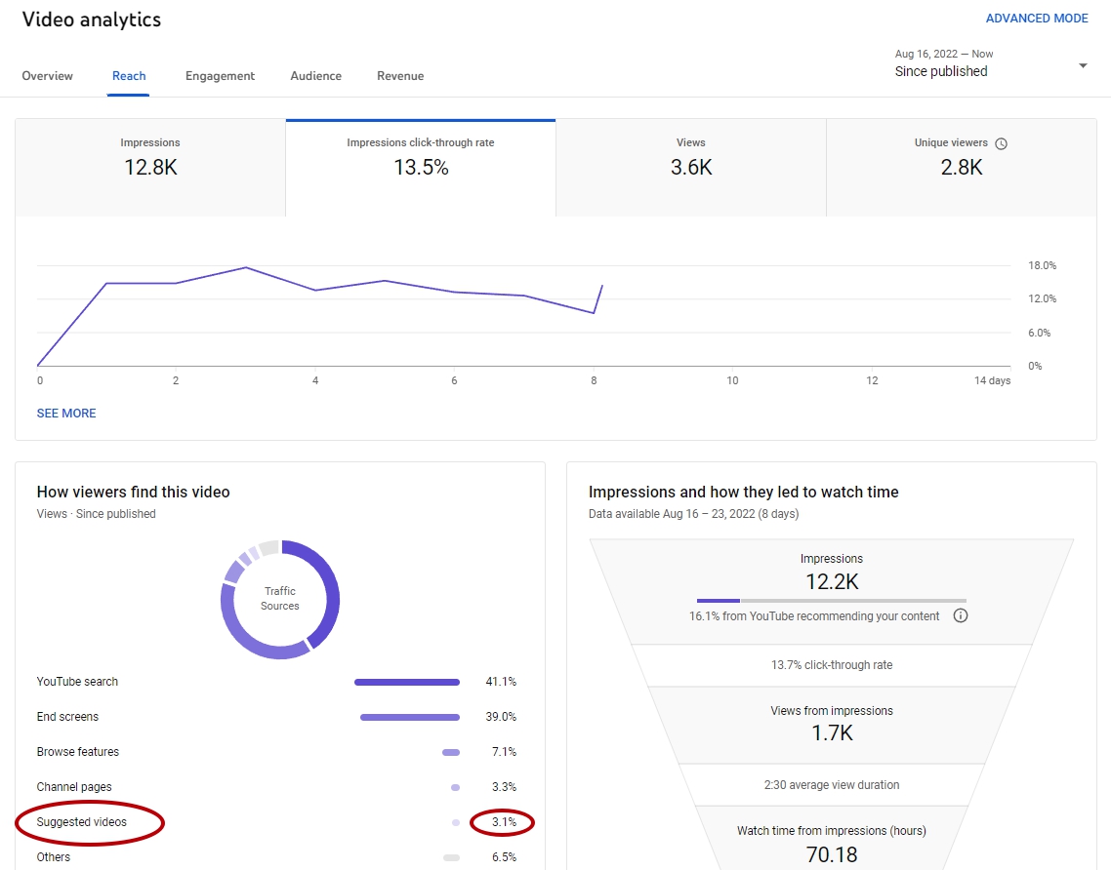Screen dimensions: 1111x870
Task: Click the info icon next to YouTube recommending text
Action: coord(960,615)
